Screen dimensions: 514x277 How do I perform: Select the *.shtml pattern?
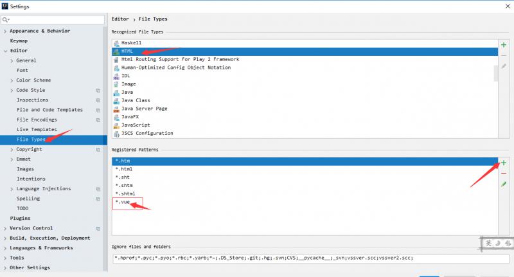pos(305,193)
